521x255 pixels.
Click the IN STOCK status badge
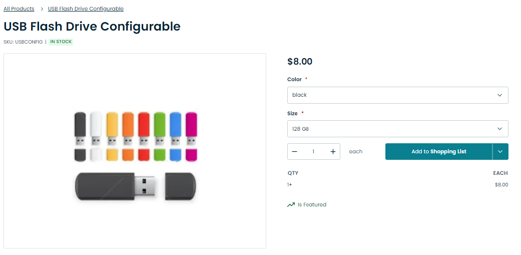61,42
